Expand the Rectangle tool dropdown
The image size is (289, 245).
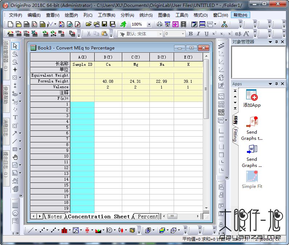20,149
